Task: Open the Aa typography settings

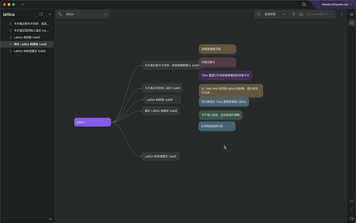Action: [352, 201]
